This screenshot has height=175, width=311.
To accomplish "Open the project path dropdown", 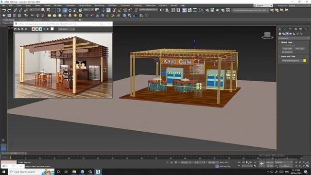I will (x=251, y=10).
